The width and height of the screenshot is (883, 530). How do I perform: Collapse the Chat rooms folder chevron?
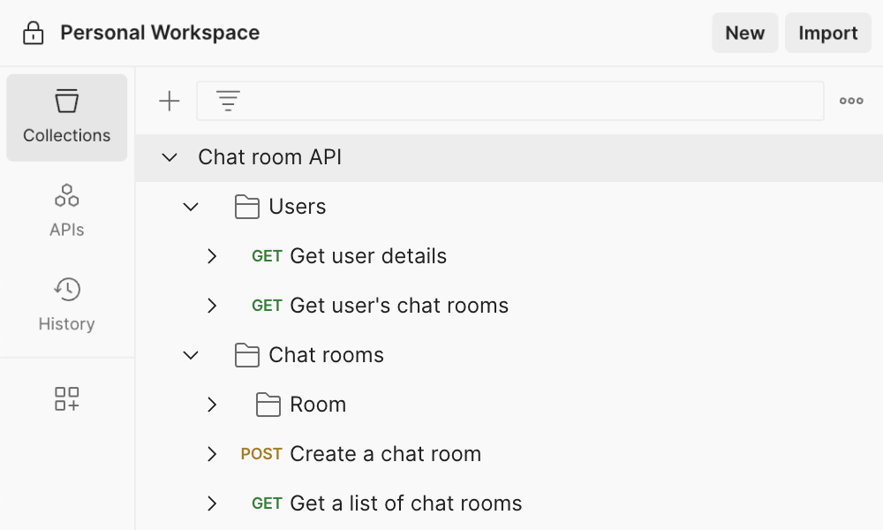(x=191, y=355)
